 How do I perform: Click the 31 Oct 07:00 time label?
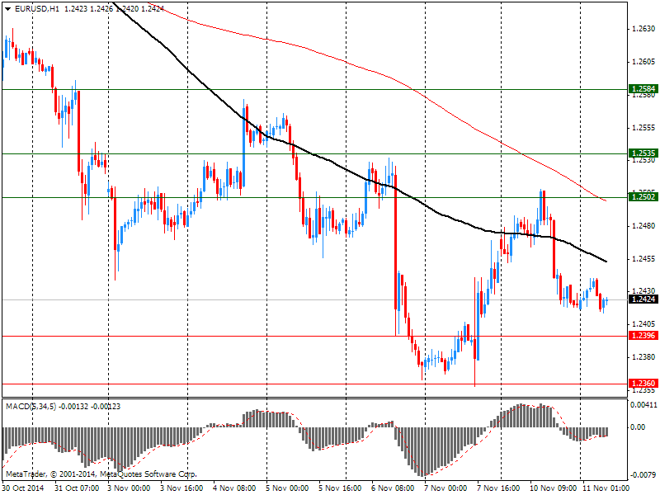(77, 488)
